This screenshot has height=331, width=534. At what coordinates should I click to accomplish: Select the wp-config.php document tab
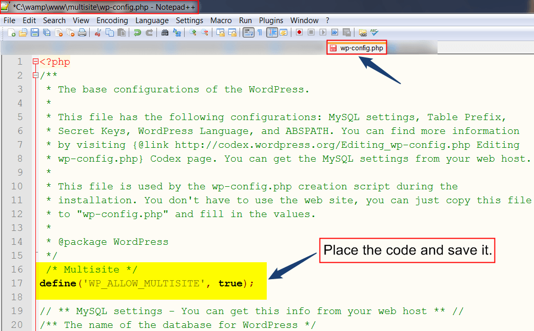tap(357, 48)
